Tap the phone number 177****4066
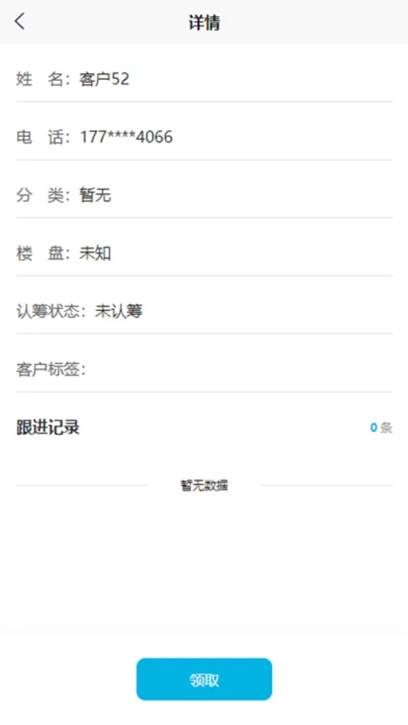 126,137
